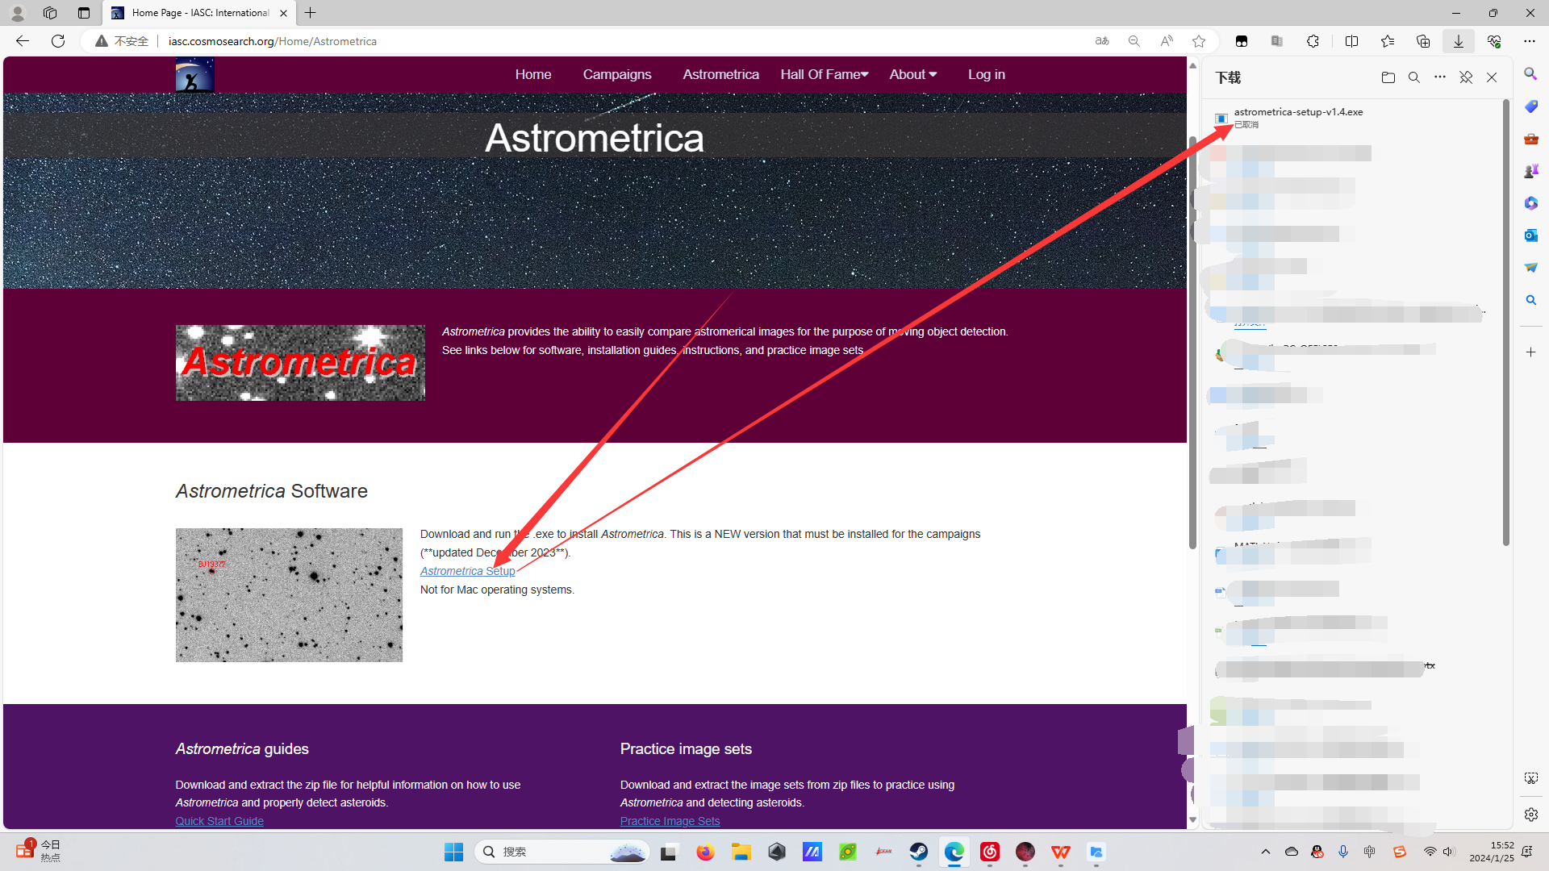The width and height of the screenshot is (1549, 871).
Task: Open workspaces icon in title bar
Action: [50, 13]
